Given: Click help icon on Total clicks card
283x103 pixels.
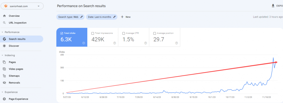Looking at the screenshot, I should pyautogui.click(x=83, y=43).
